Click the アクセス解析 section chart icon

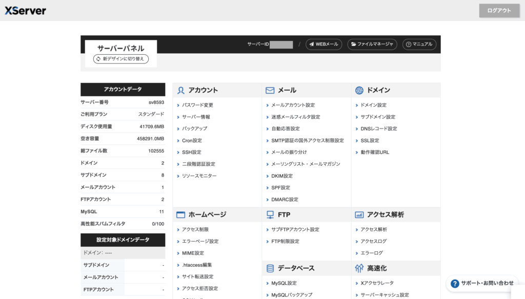click(359, 215)
